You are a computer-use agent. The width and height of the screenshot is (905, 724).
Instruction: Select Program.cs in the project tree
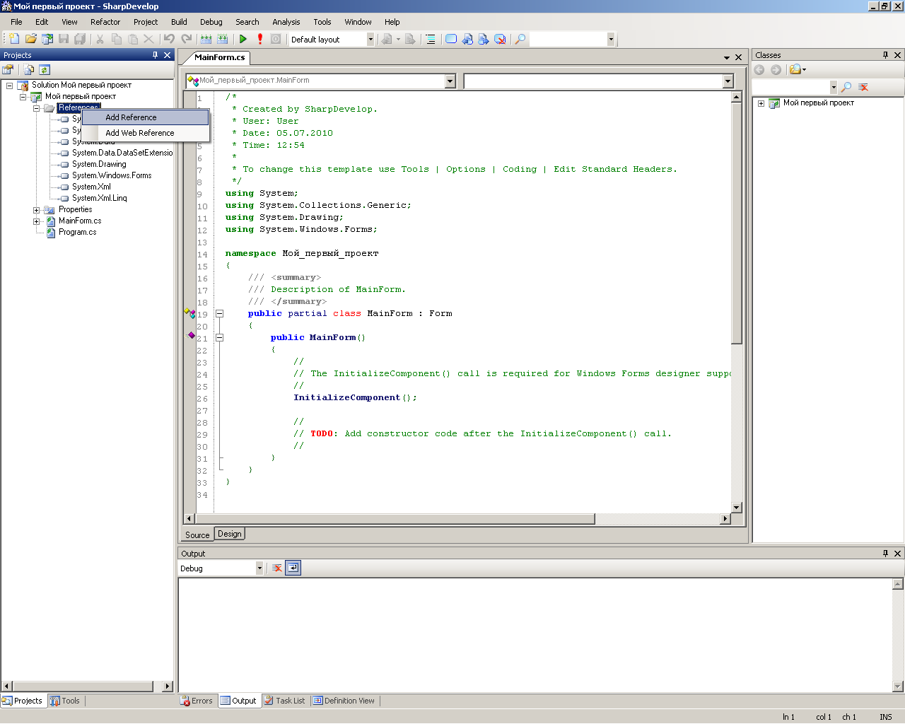77,232
